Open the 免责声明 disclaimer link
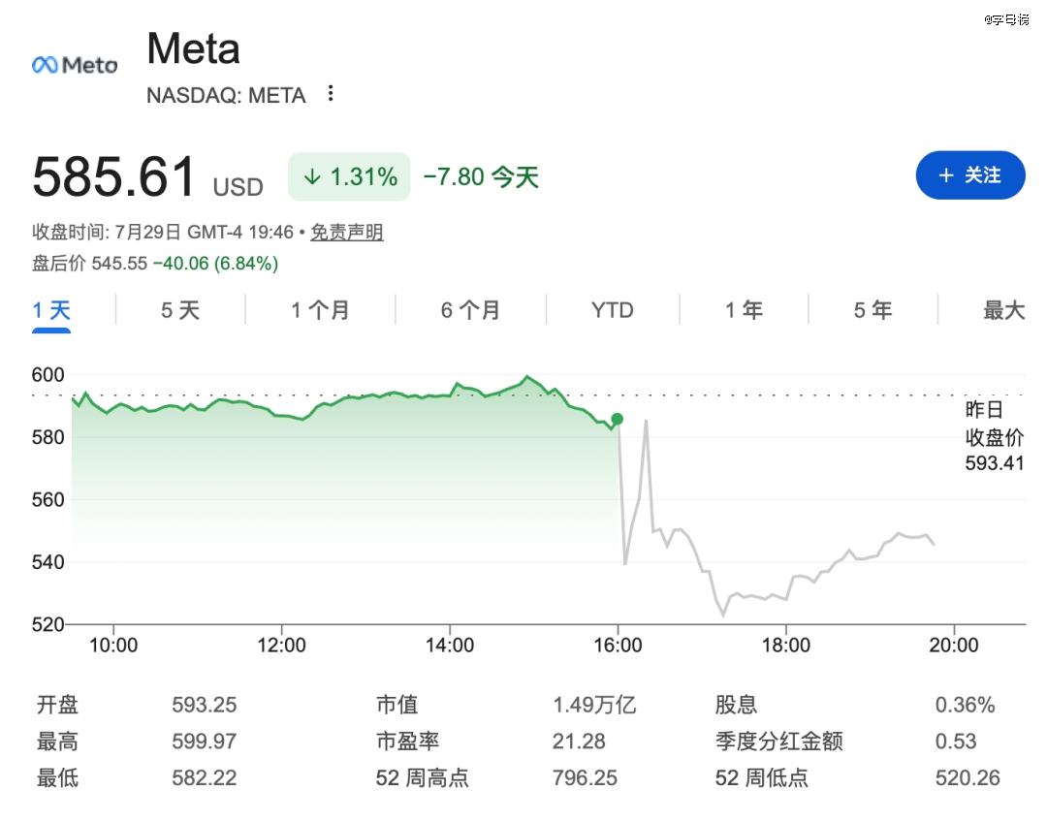This screenshot has width=1047, height=821. coord(346,233)
